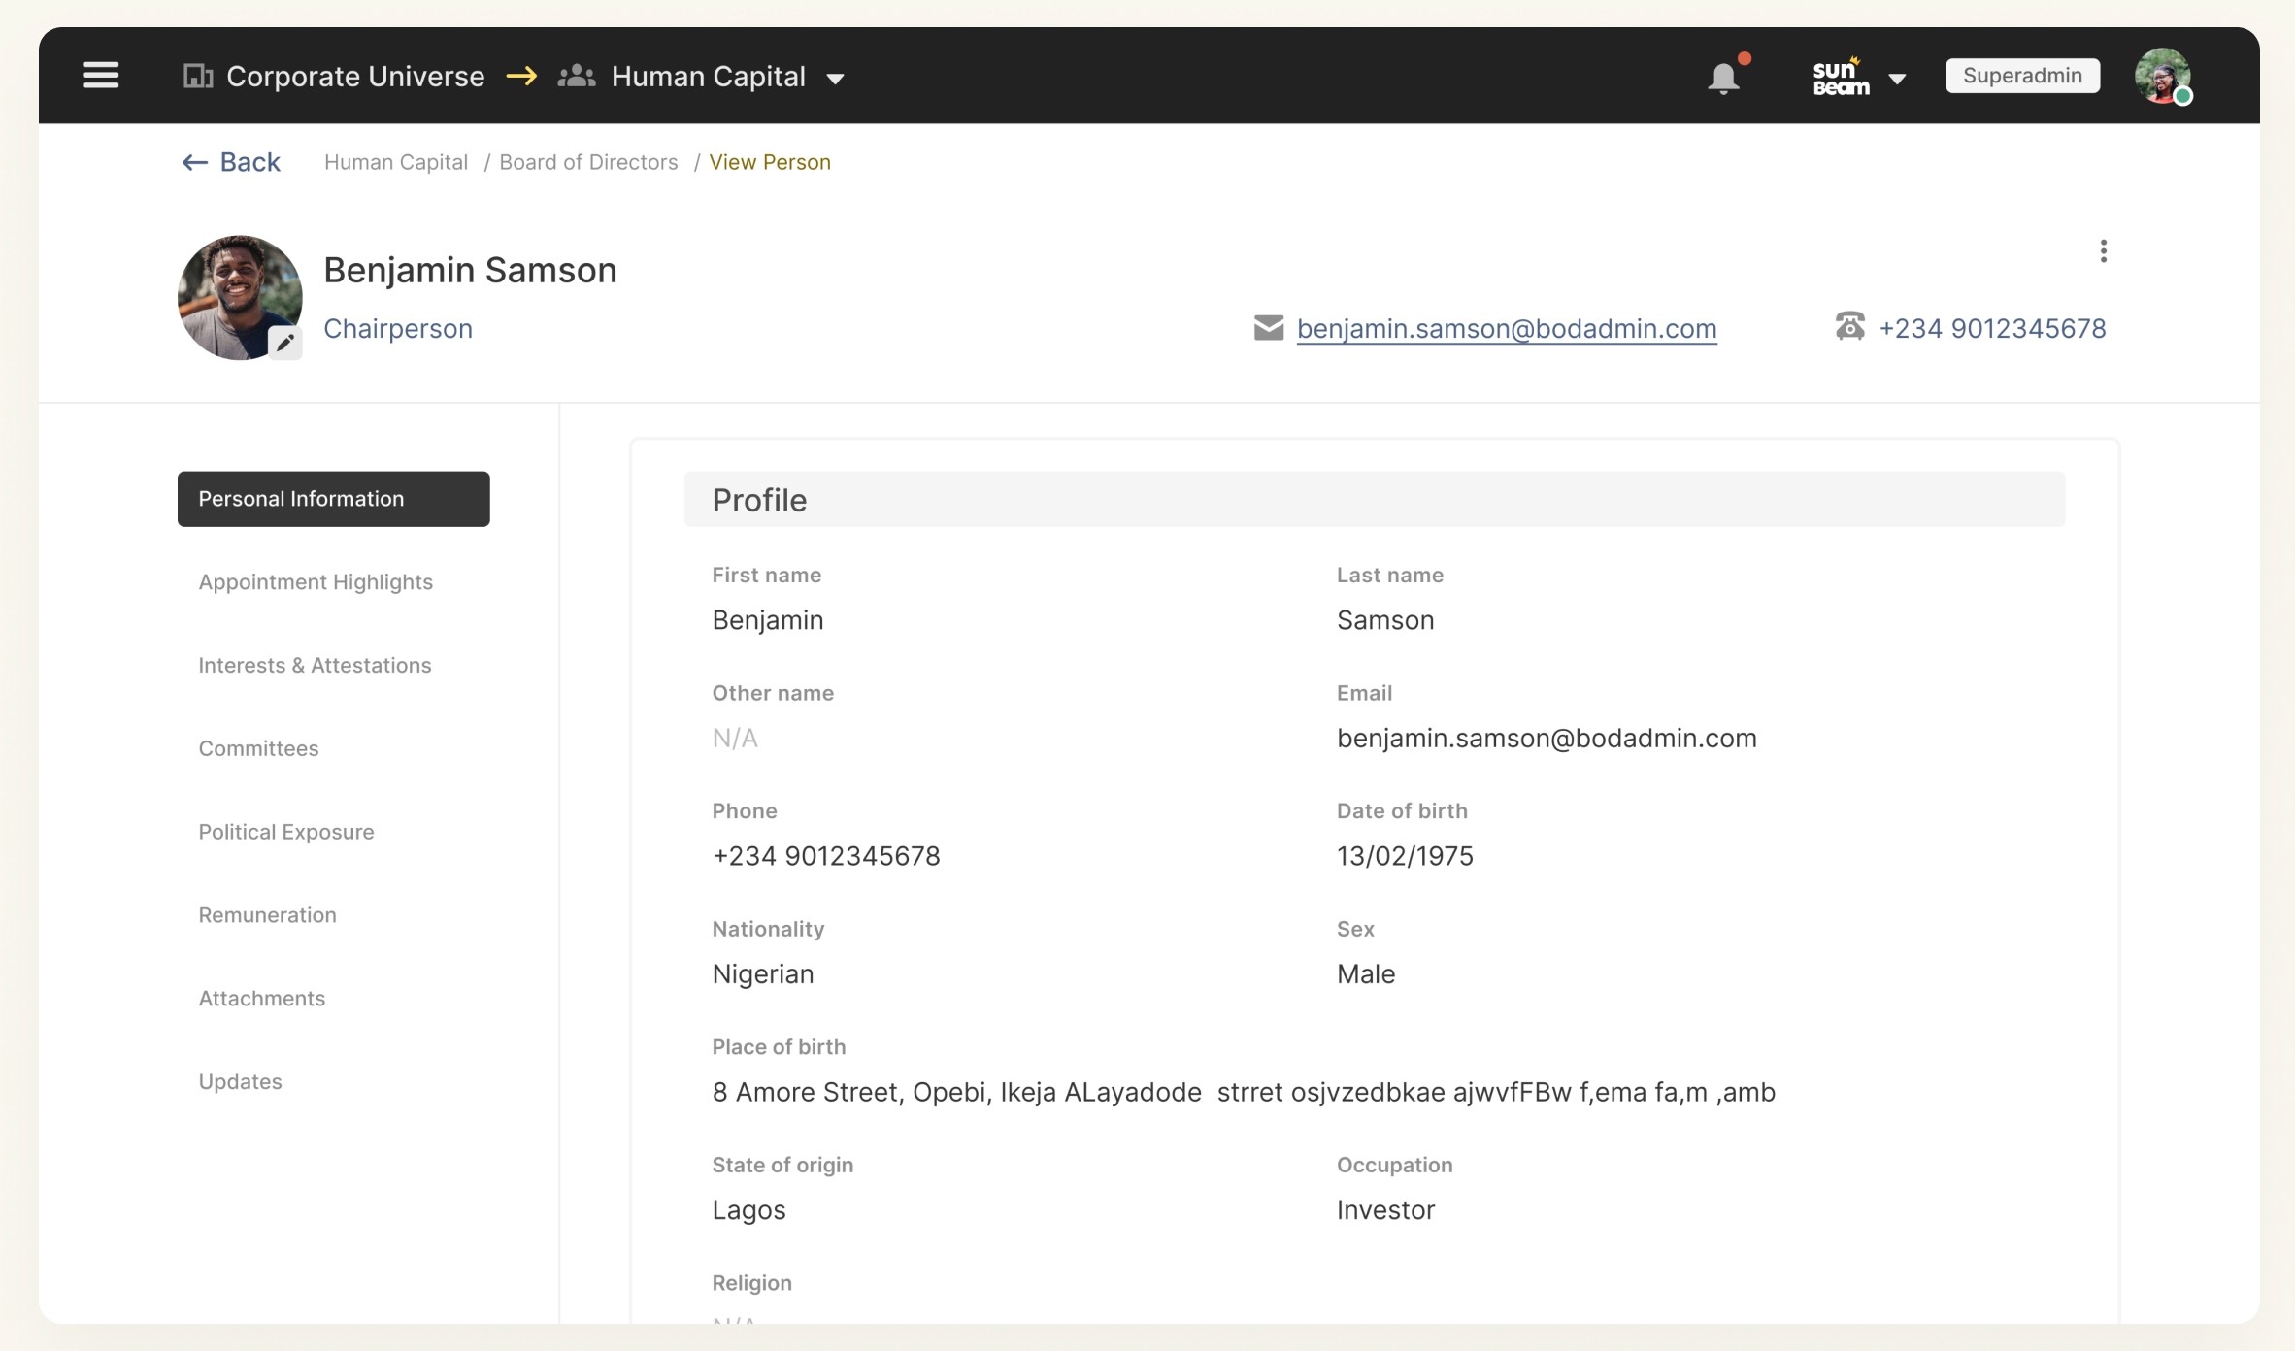Go Back using the arrow link
Viewport: 2295px width, 1351px height.
point(231,162)
